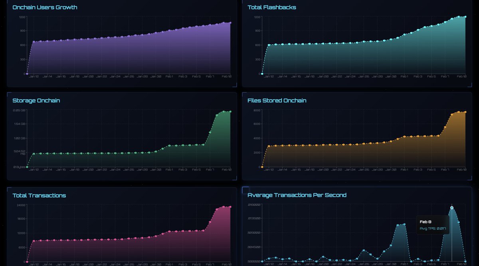The width and height of the screenshot is (479, 266).
Task: Click the 8000 axis label in Files Stored Onchain
Action: 257,110
